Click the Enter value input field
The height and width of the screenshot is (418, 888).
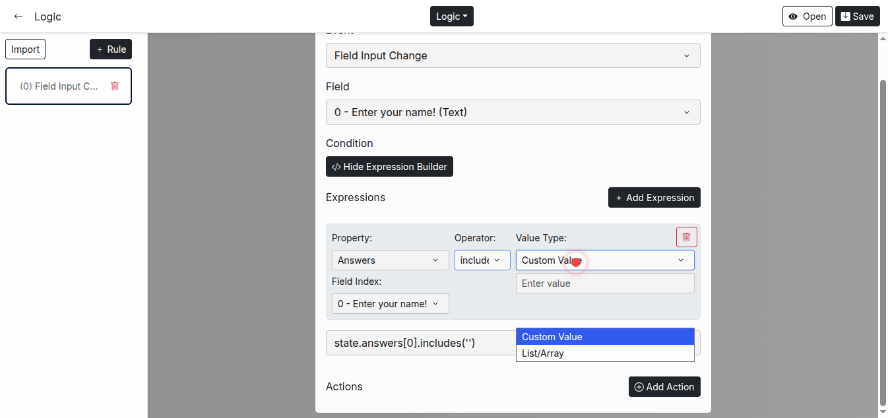click(604, 284)
